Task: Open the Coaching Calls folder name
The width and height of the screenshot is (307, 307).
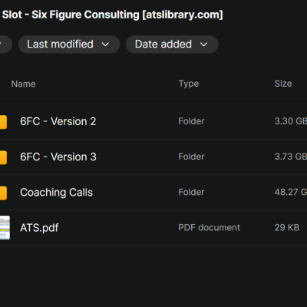Action: click(x=56, y=193)
